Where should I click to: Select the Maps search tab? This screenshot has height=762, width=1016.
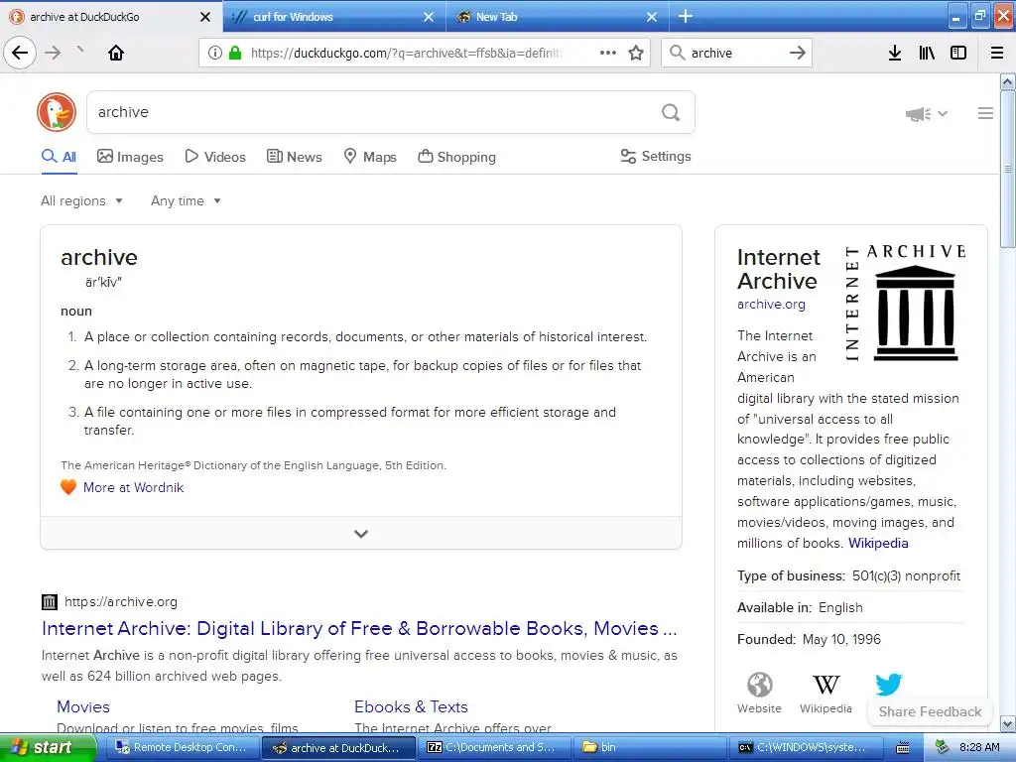[x=370, y=157]
